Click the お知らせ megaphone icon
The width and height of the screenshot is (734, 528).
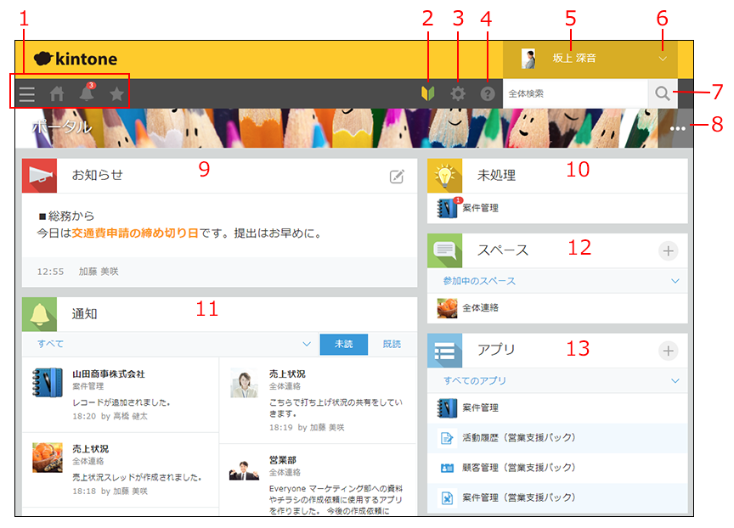coord(39,176)
